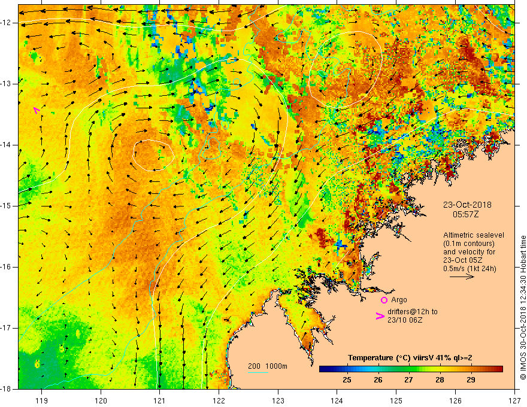Click the "05:57Z" time label
The image size is (527, 407).
465,214
